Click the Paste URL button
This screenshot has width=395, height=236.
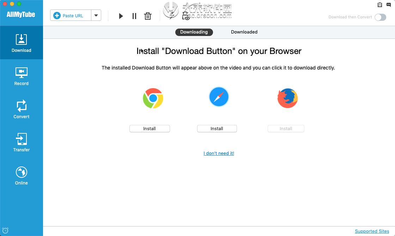(71, 16)
